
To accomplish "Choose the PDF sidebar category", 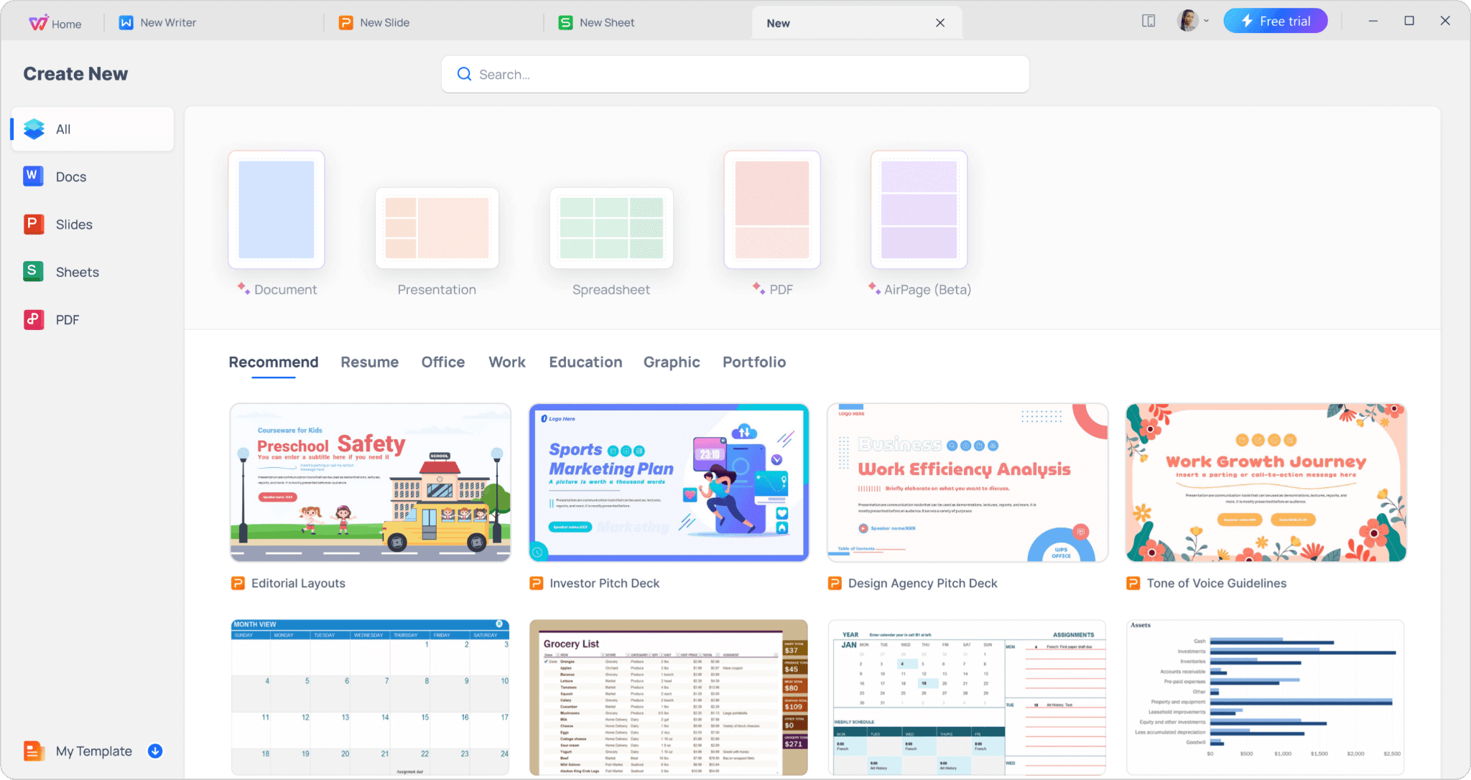I will coord(67,320).
